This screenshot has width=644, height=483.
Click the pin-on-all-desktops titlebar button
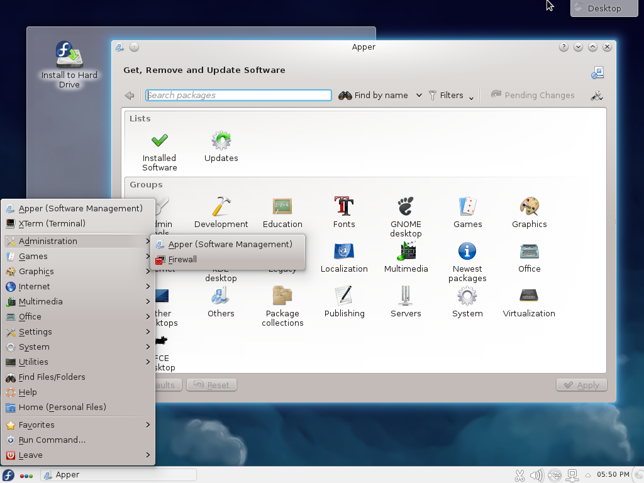134,47
